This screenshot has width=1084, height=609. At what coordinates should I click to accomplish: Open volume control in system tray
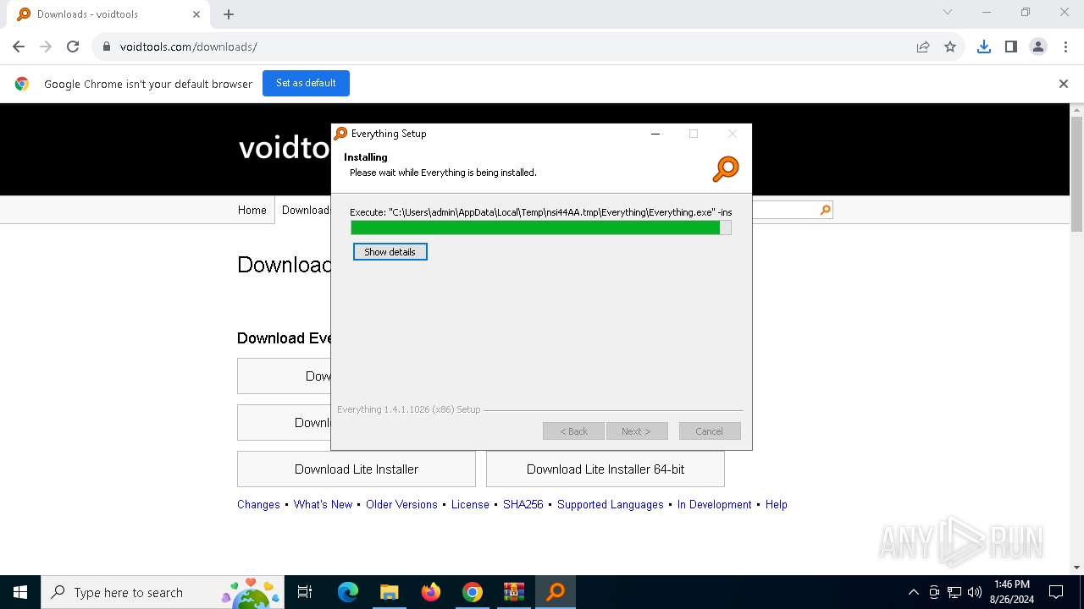pos(975,592)
